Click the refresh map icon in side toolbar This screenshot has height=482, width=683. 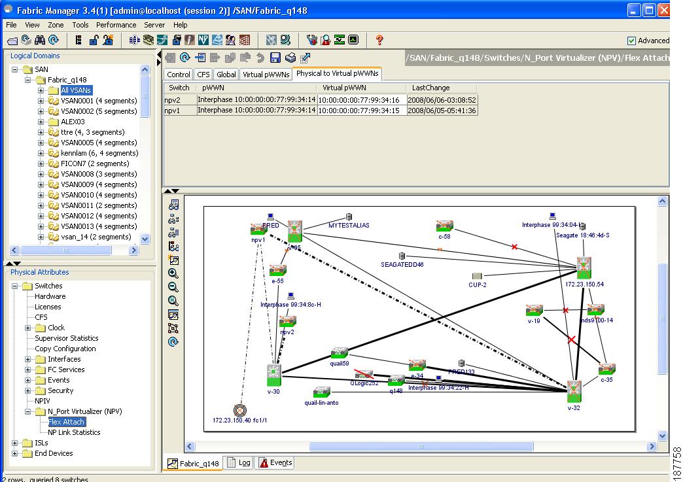pos(173,341)
